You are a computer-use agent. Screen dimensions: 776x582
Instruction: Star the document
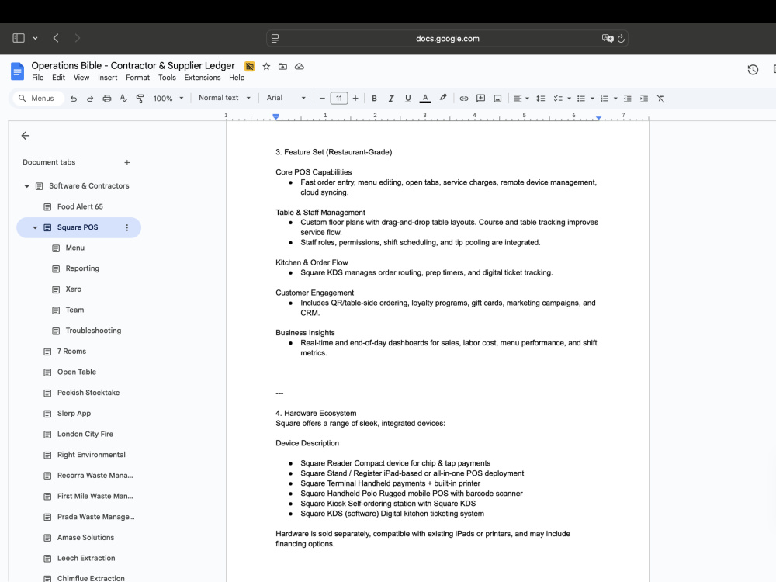266,66
